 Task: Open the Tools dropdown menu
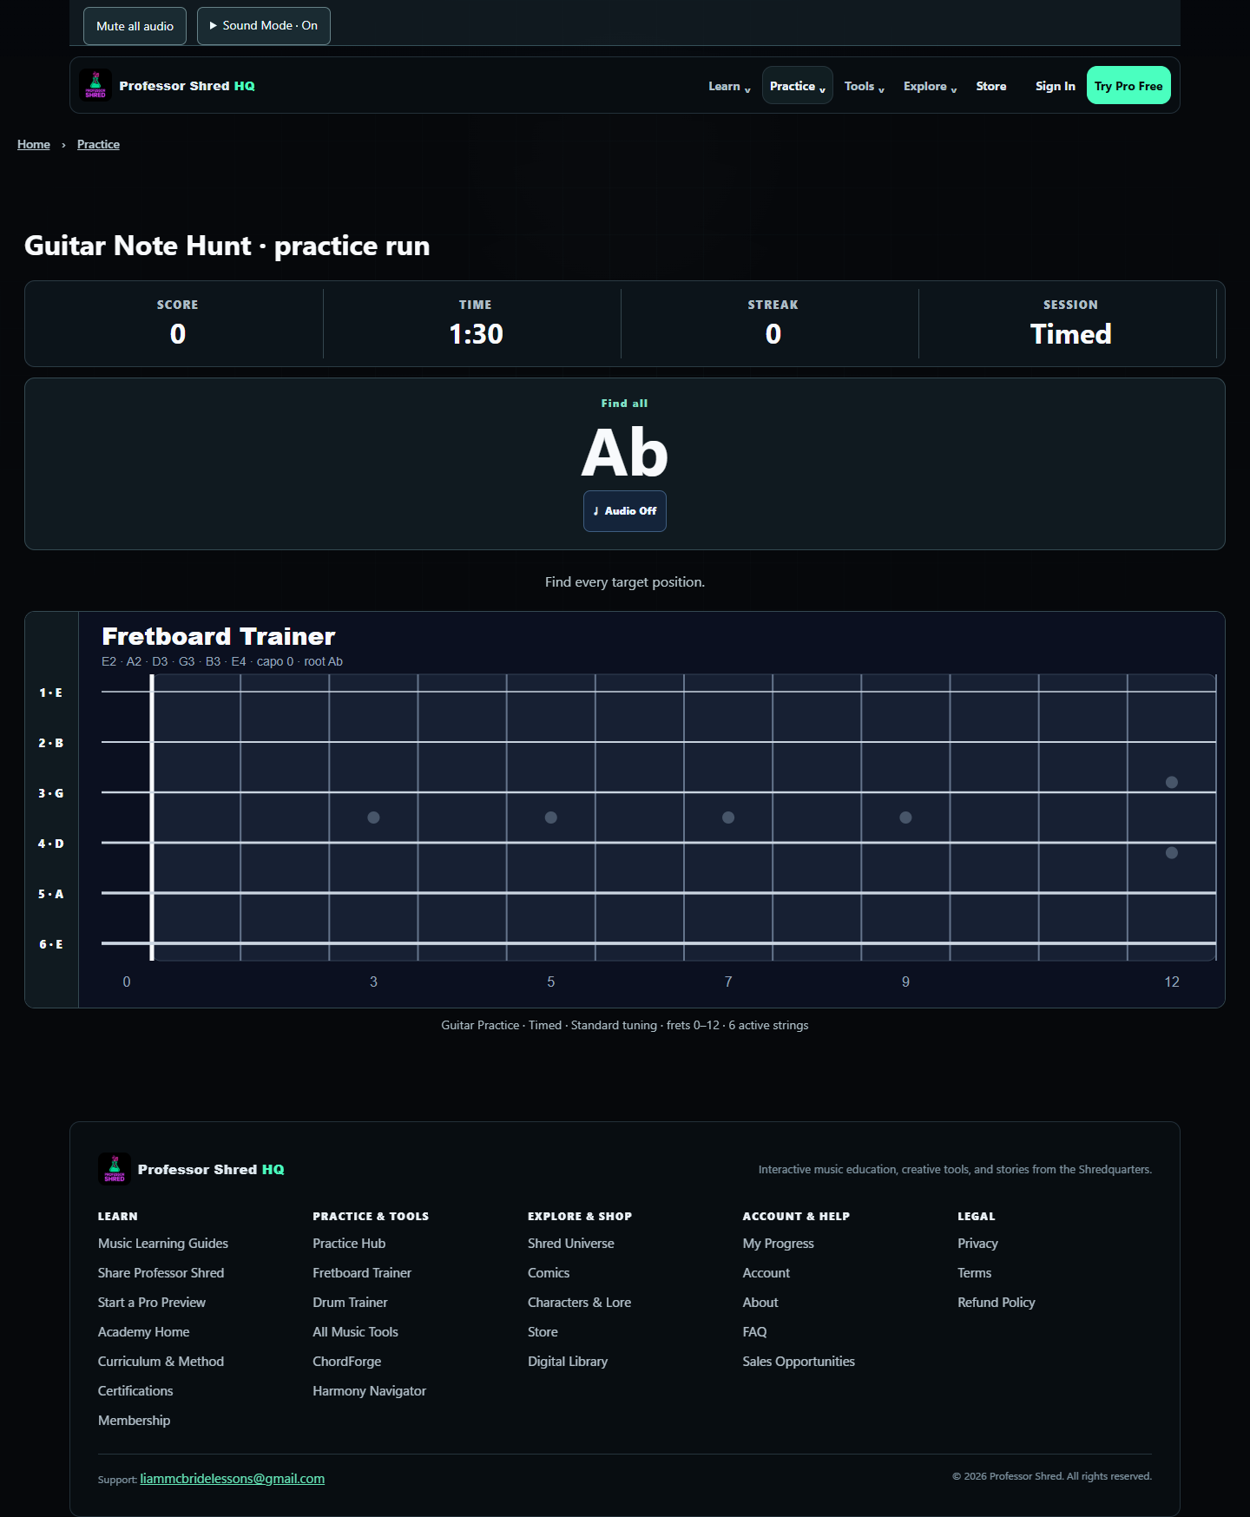coord(865,86)
